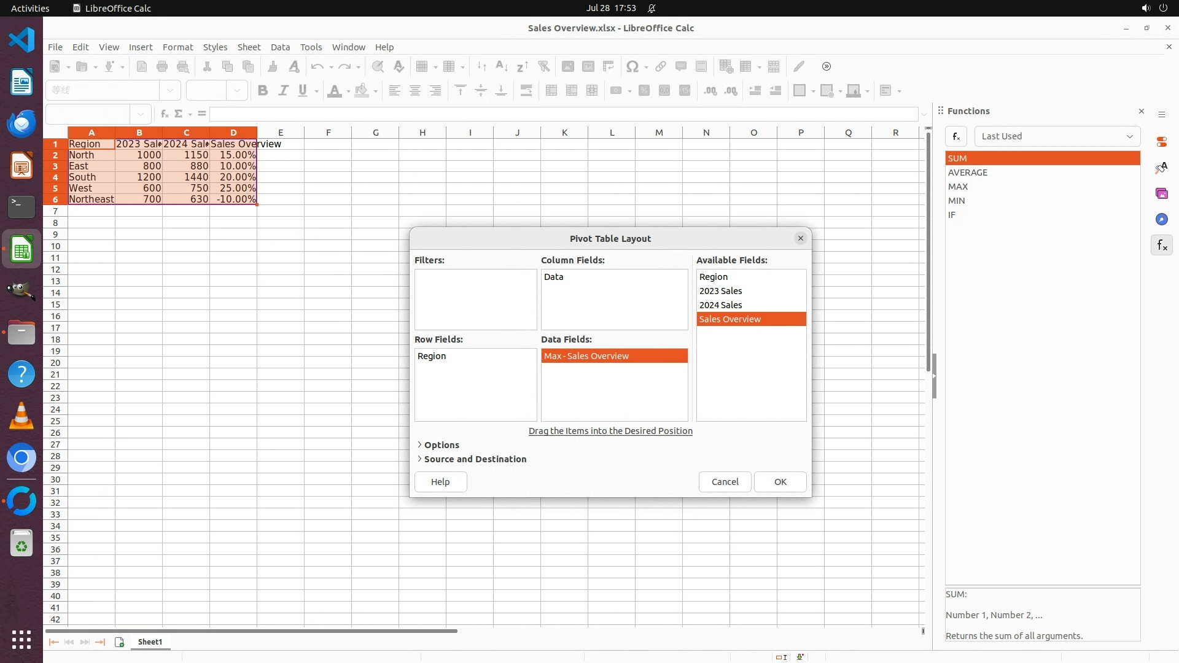Image resolution: width=1179 pixels, height=663 pixels.
Task: Expand the Options section
Action: pos(441,445)
